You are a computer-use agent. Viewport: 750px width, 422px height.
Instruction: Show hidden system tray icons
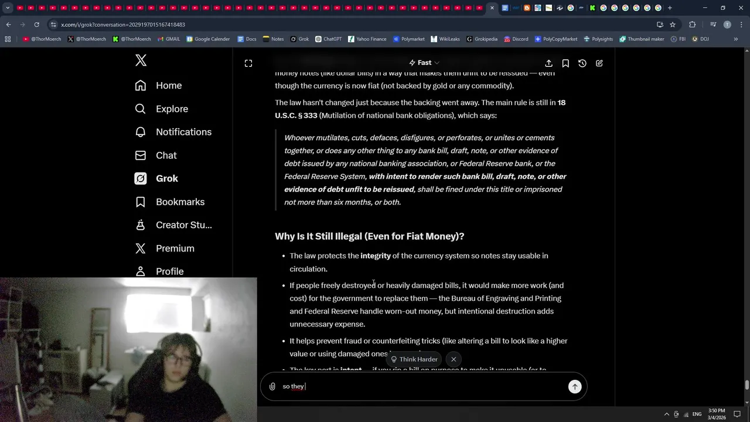pyautogui.click(x=667, y=414)
